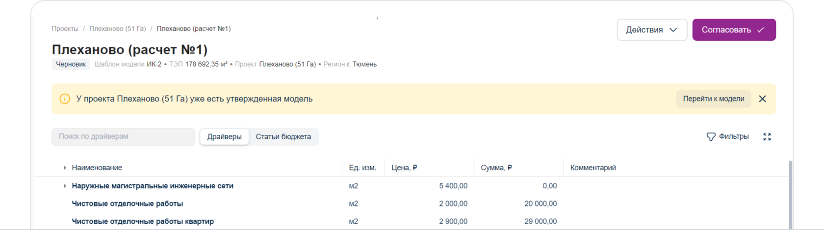Click the Черновик status badge
Viewport: 824px width, 230px height.
pos(71,64)
